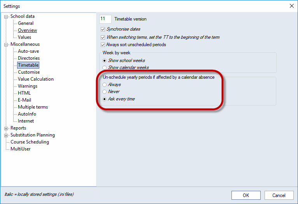Select Ask every time radio button
This screenshot has height=204, width=298.
(x=104, y=99)
